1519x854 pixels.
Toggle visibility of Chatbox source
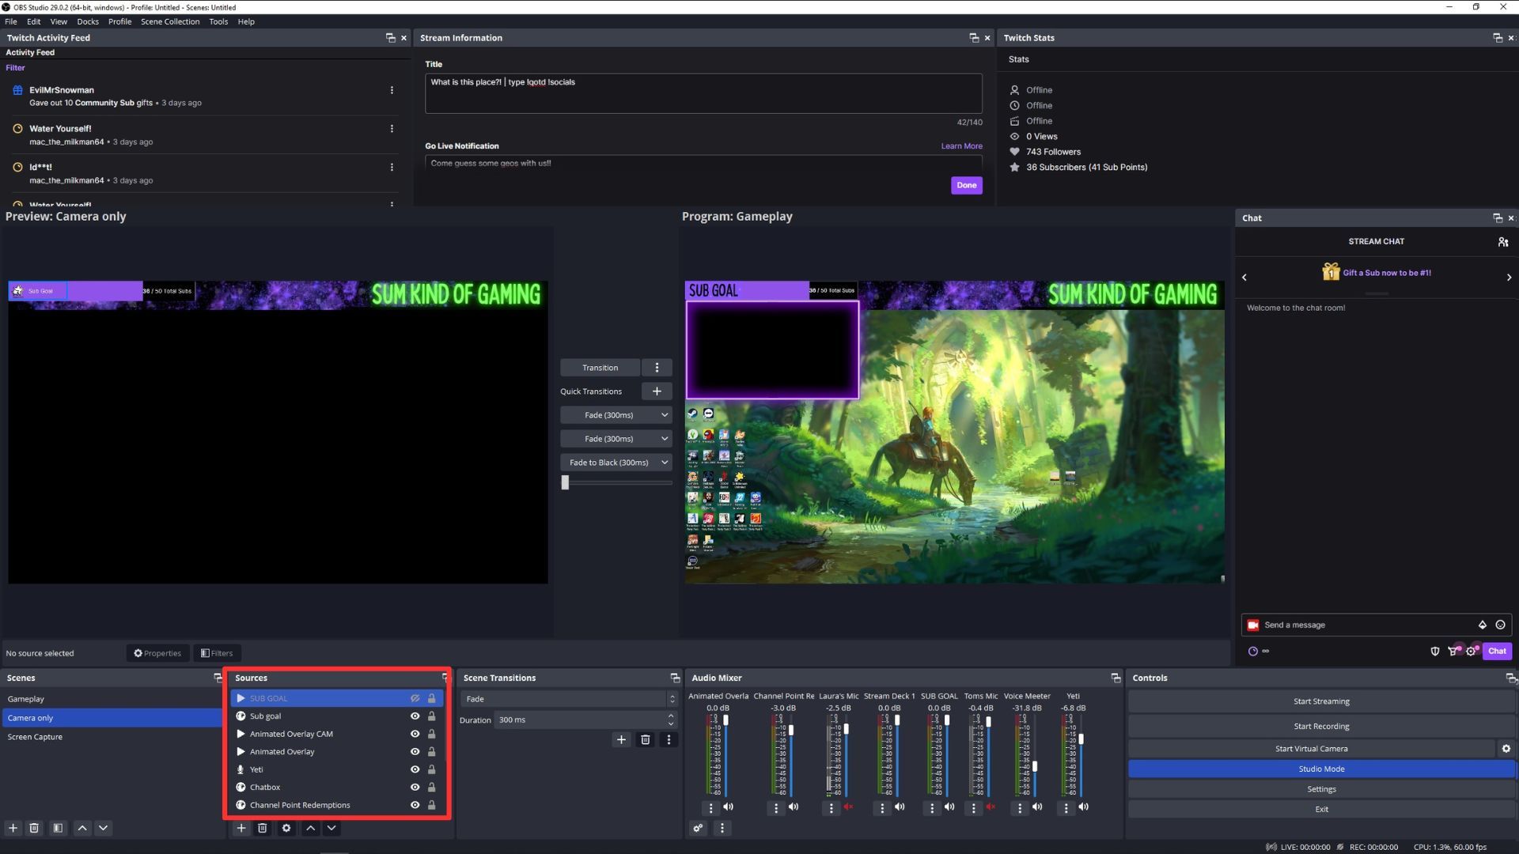[x=415, y=786]
